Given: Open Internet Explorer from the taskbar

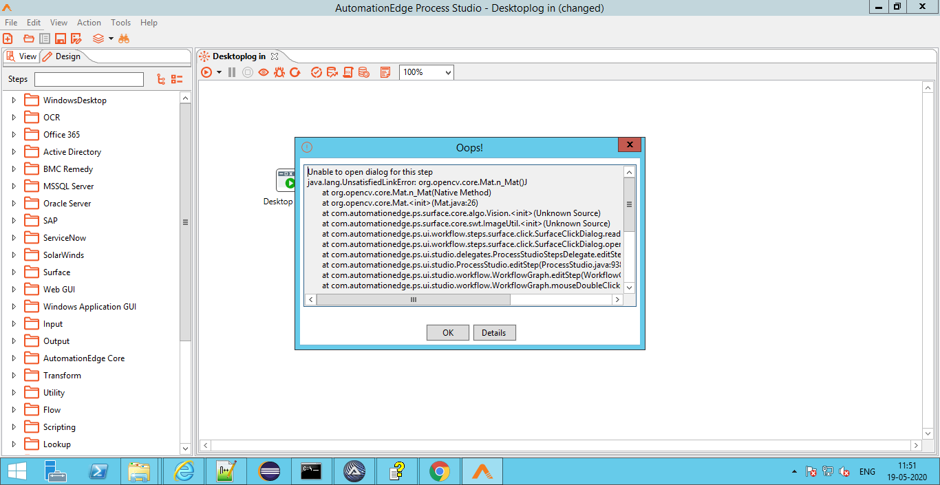Looking at the screenshot, I should click(184, 471).
